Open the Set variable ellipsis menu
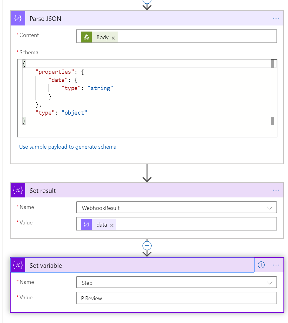This screenshot has width=288, height=323. [276, 265]
